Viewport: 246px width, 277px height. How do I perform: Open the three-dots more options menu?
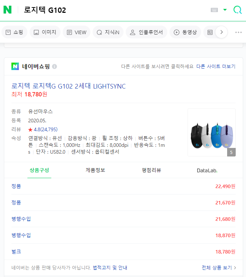pos(239,32)
